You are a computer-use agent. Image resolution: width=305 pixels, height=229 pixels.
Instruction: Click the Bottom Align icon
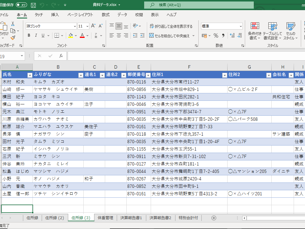click(126, 26)
